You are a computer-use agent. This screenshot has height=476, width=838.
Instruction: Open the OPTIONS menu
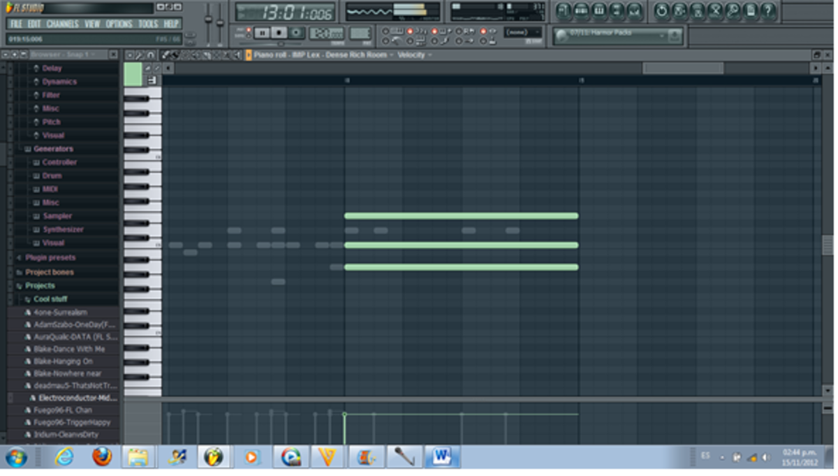(118, 22)
